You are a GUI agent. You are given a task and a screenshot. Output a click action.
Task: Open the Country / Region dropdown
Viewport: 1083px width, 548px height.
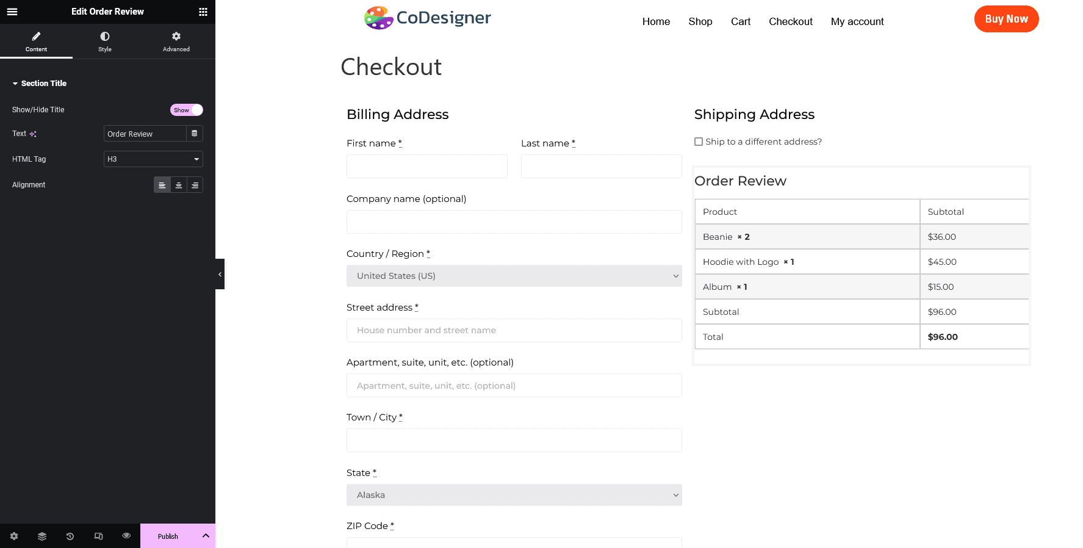(x=514, y=276)
